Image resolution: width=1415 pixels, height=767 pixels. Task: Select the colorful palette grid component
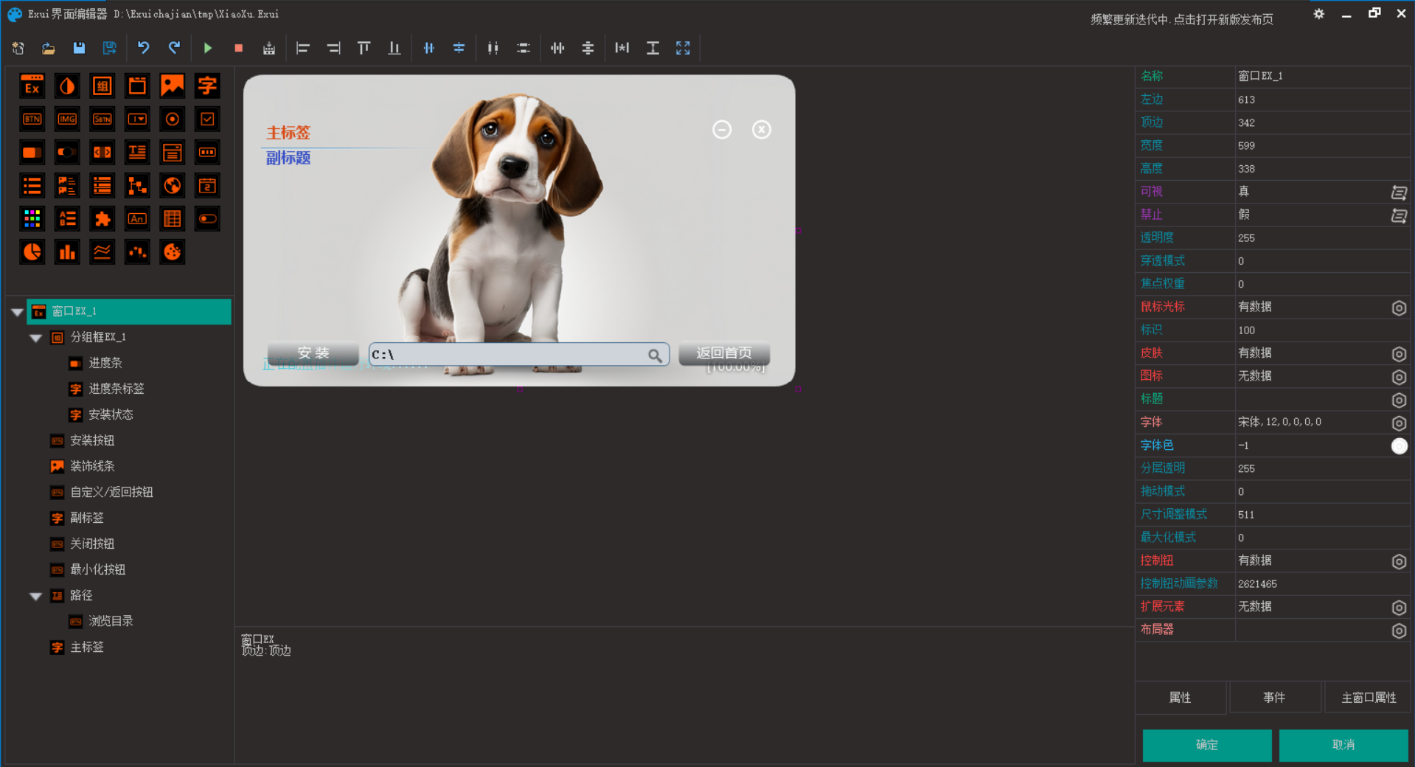[32, 218]
